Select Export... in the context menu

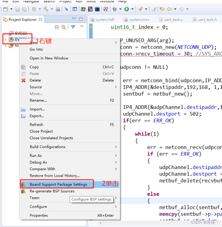(70, 116)
